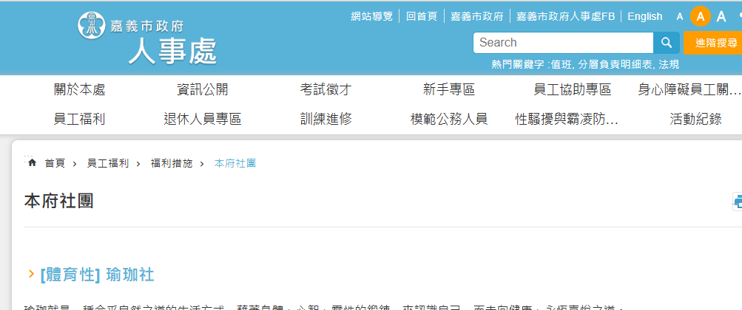
Task: Open the 考試徵才 menu
Action: (x=326, y=90)
